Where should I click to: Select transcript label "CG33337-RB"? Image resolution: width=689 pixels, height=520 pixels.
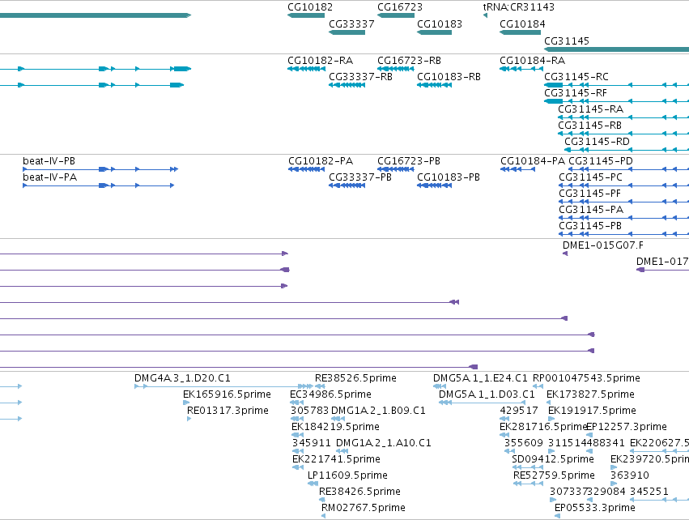pyautogui.click(x=360, y=77)
